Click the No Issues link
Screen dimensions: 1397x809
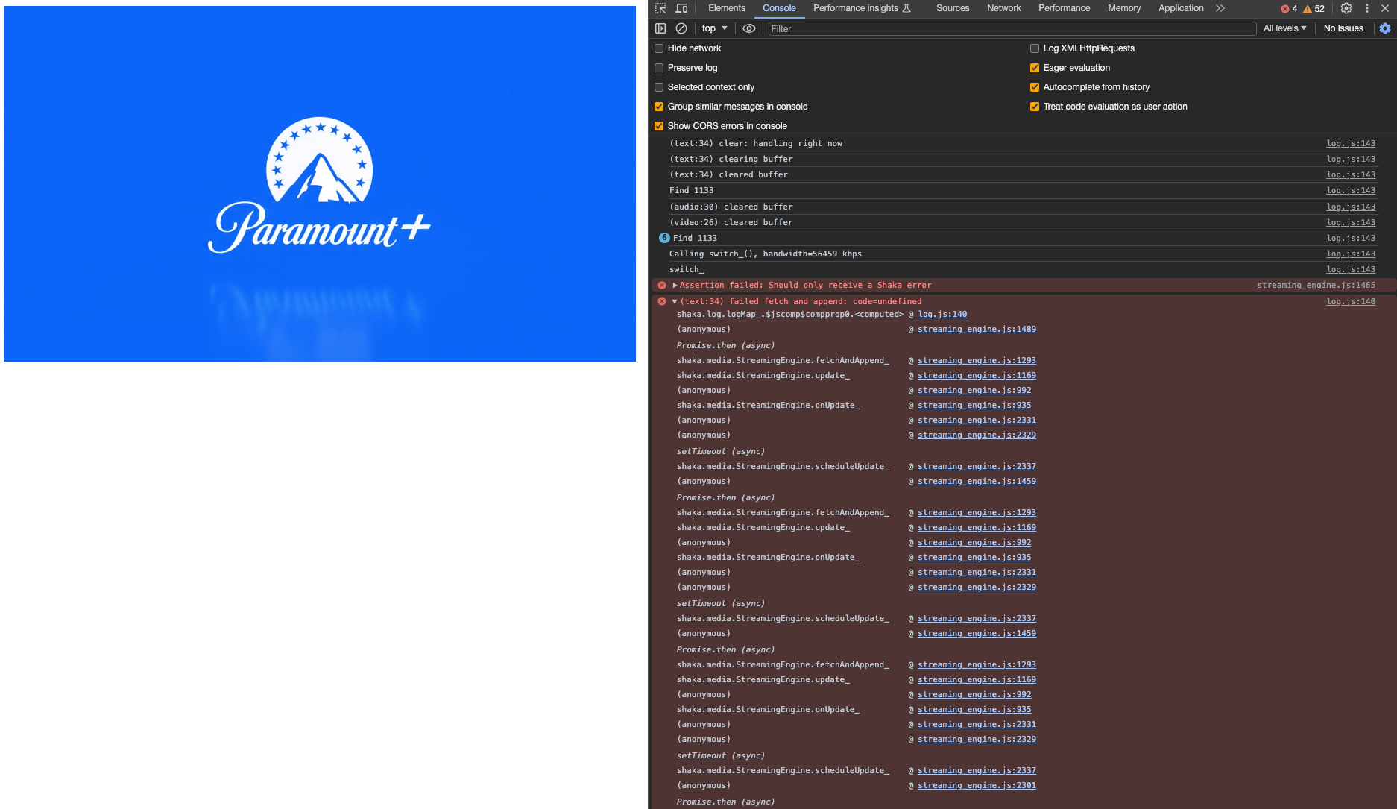1343,28
